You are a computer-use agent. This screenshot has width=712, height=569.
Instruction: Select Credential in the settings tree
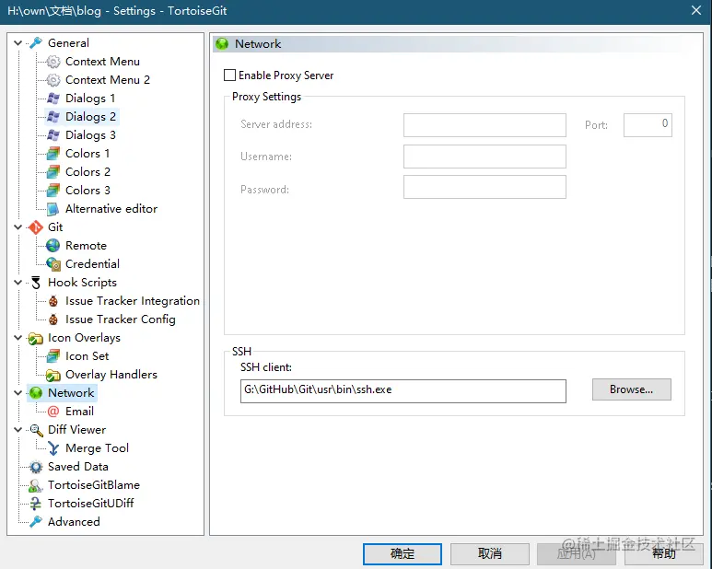92,264
